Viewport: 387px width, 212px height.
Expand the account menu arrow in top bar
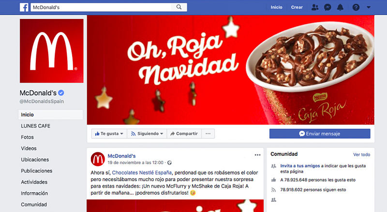(x=369, y=7)
